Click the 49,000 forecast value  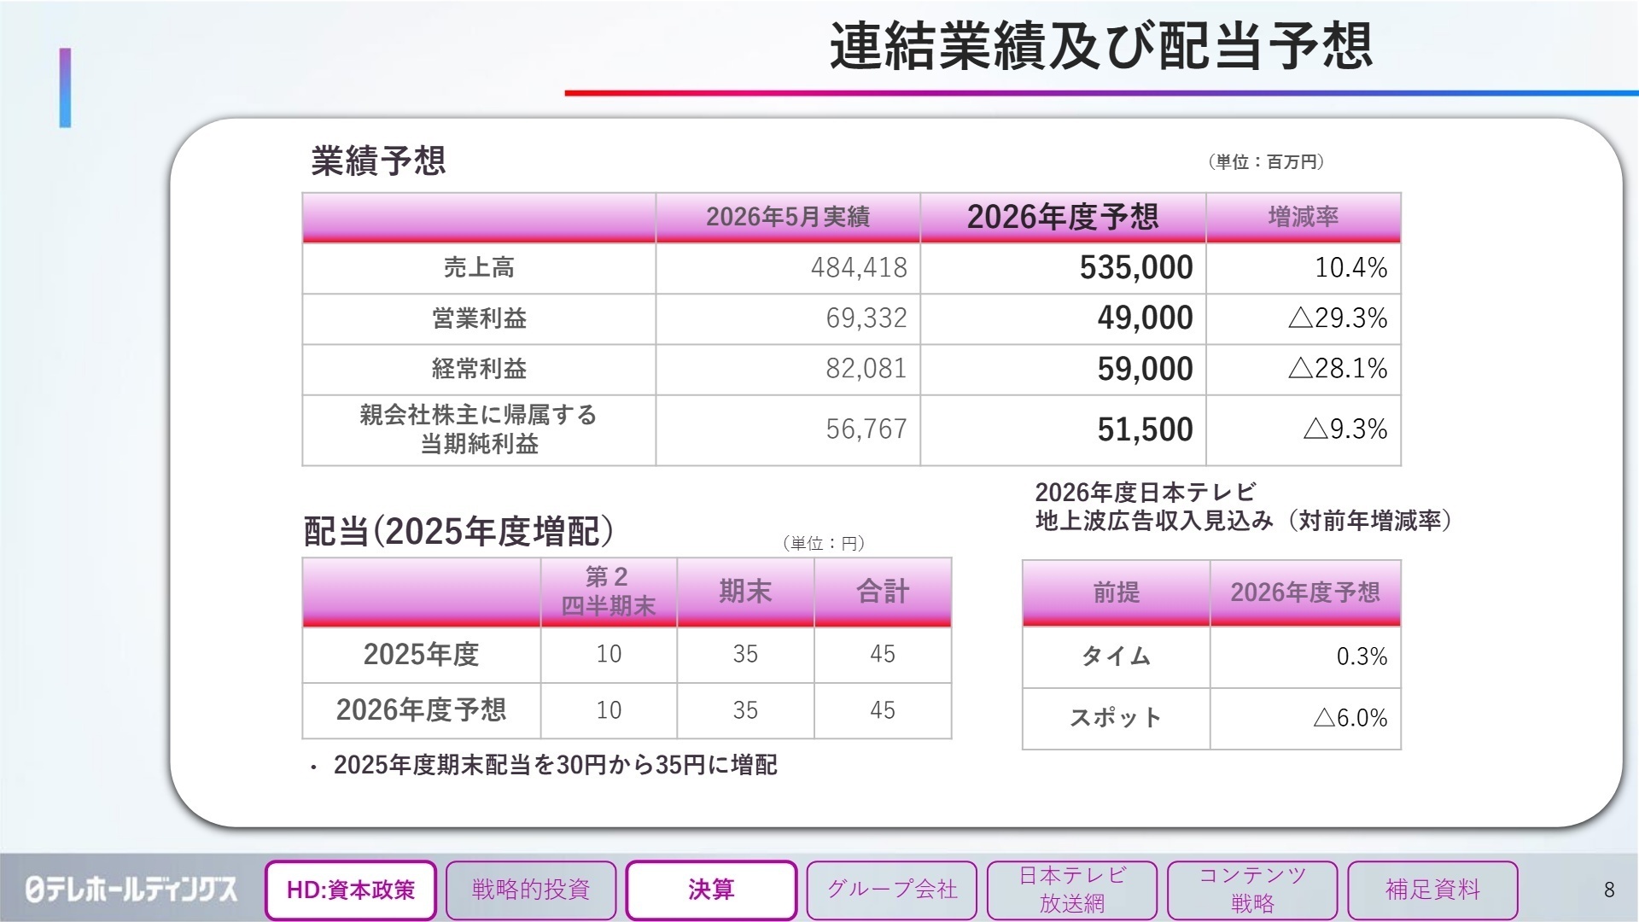(x=1146, y=318)
